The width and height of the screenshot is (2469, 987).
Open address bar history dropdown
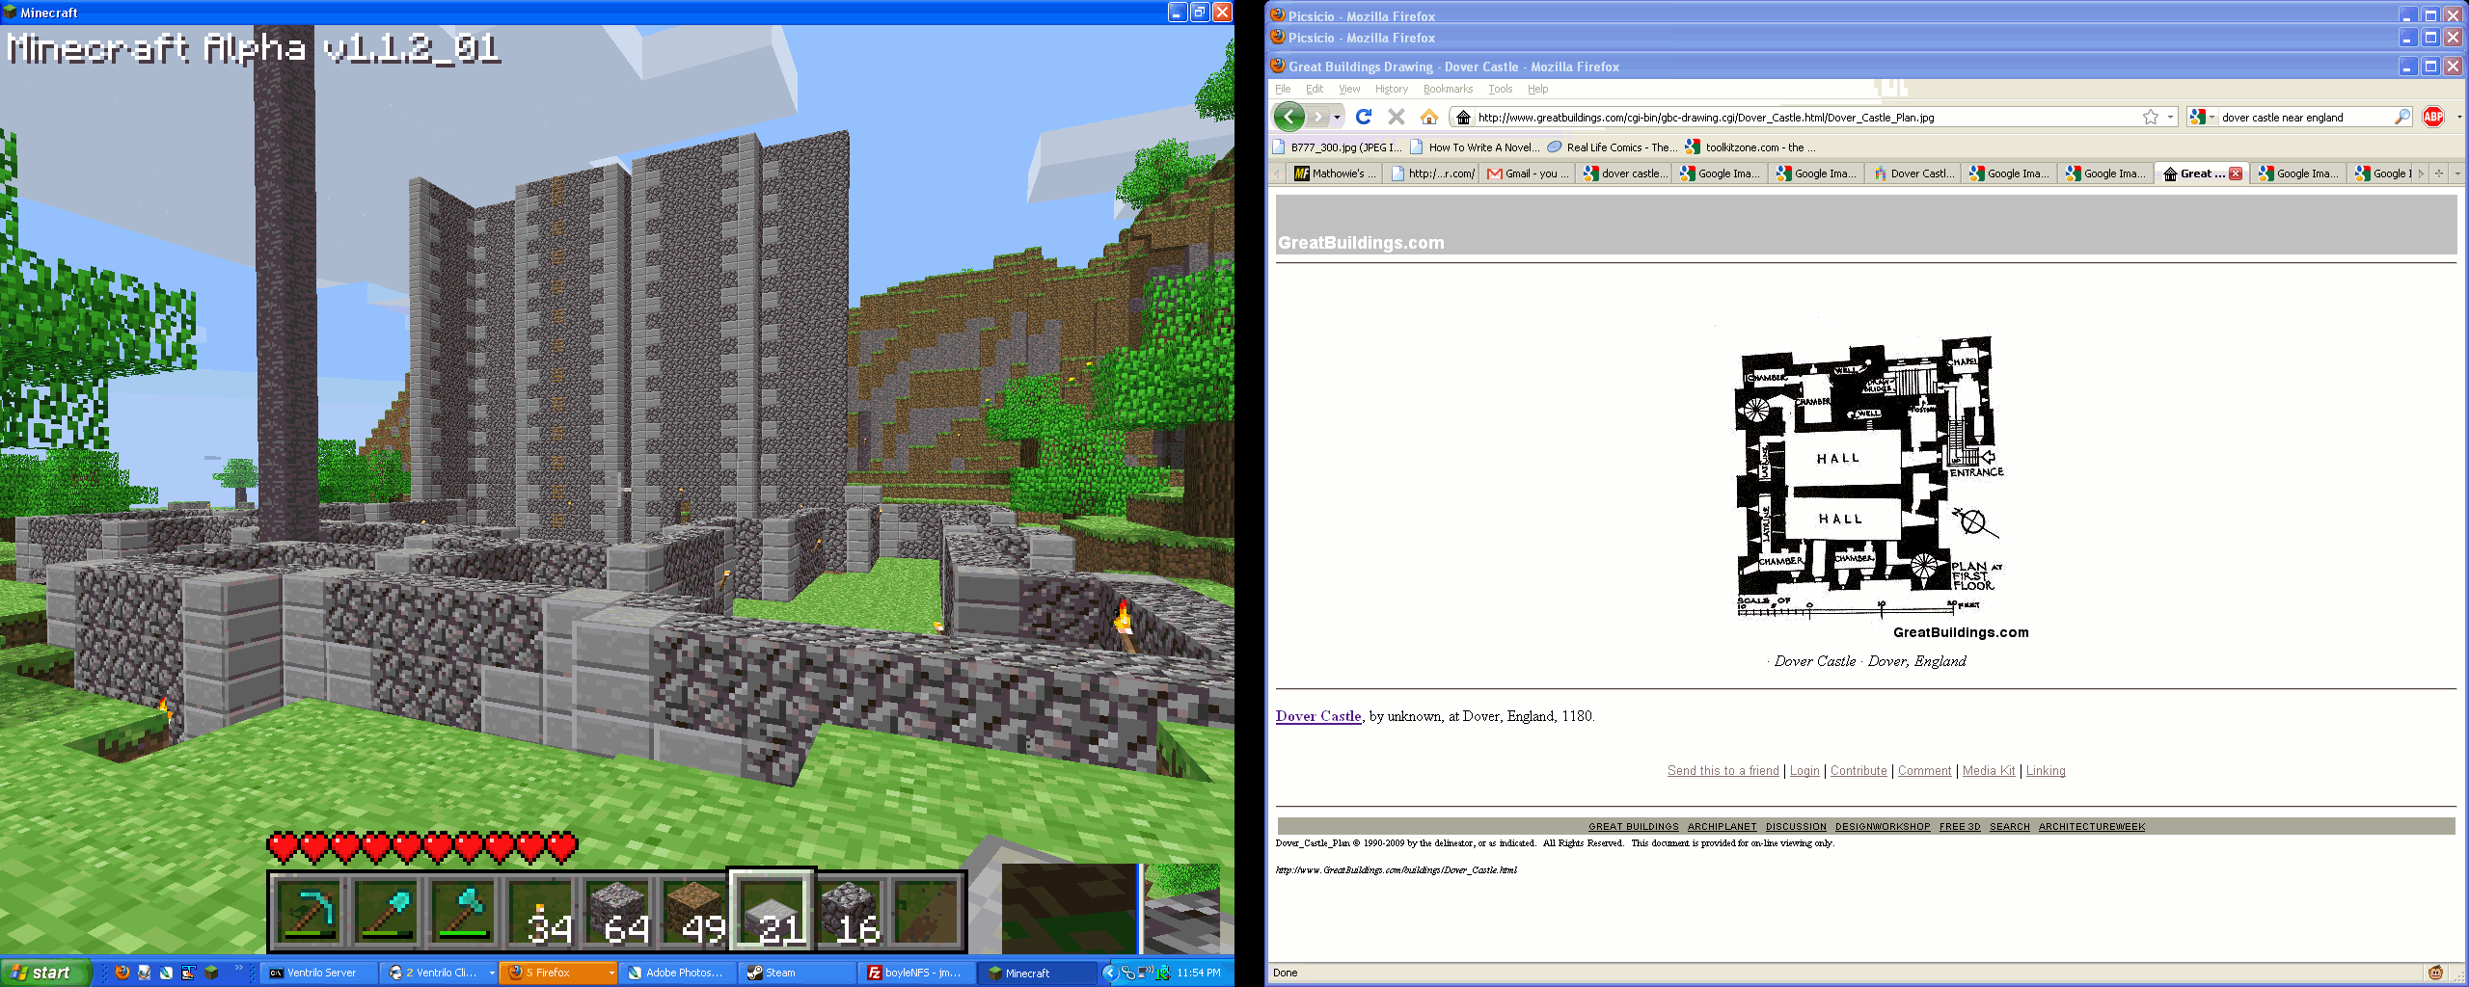coord(2170,118)
